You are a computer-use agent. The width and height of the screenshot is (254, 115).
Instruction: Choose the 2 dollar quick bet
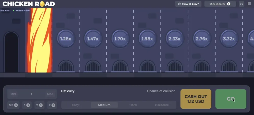click(39, 105)
